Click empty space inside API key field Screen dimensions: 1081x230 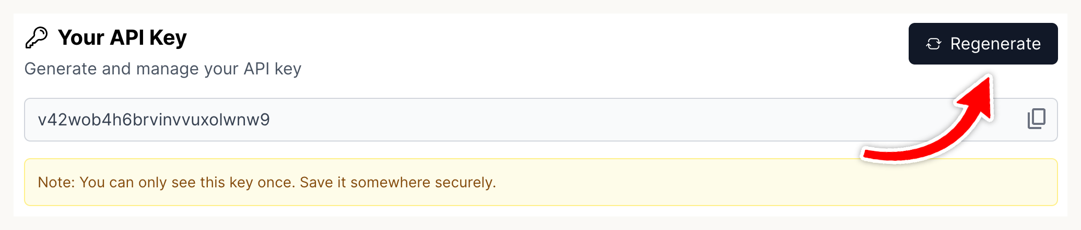(x=627, y=120)
